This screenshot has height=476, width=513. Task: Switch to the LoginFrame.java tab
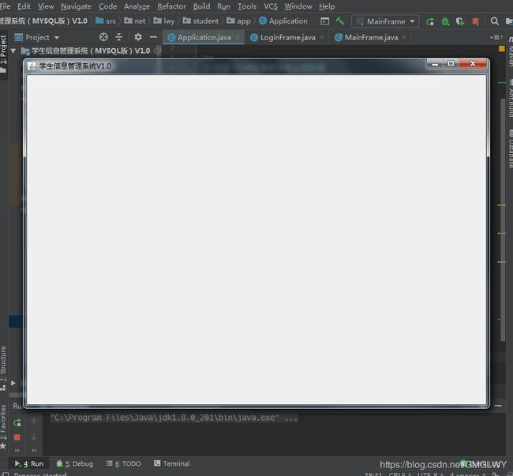pyautogui.click(x=287, y=38)
